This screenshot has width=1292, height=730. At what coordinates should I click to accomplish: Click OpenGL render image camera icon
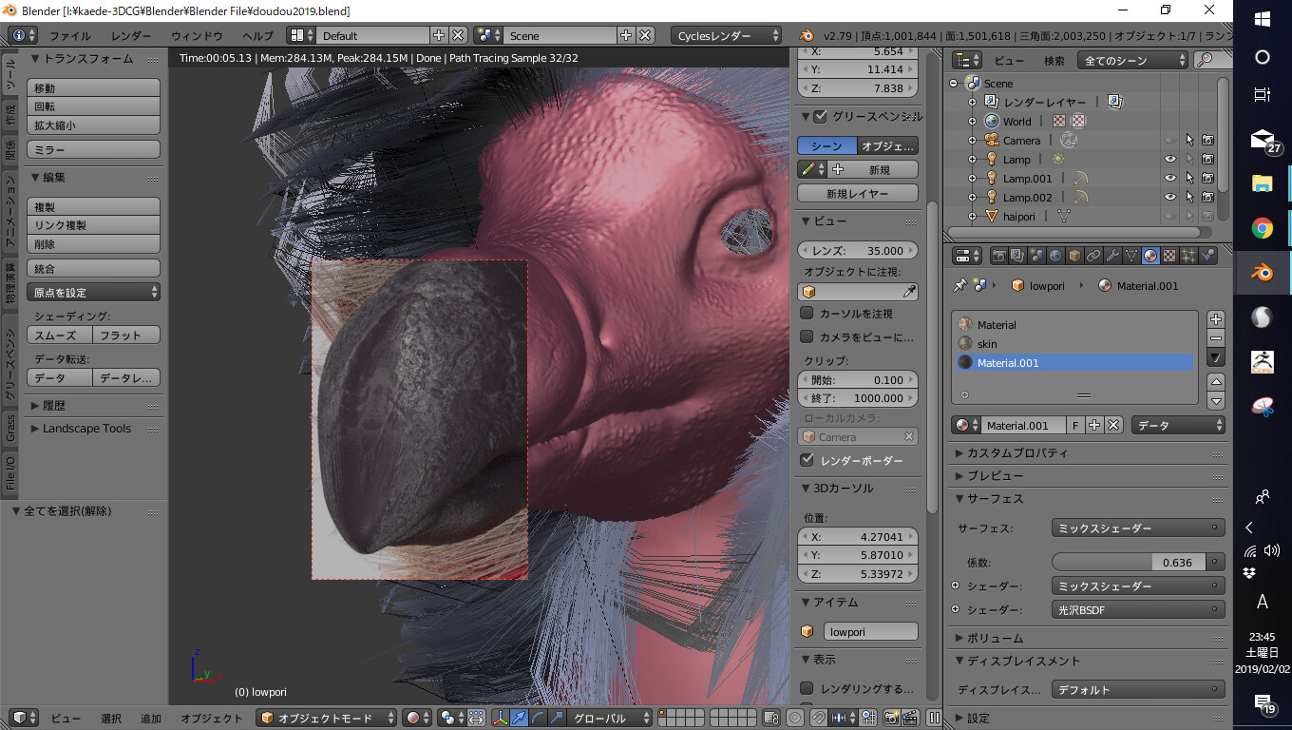[x=892, y=719]
